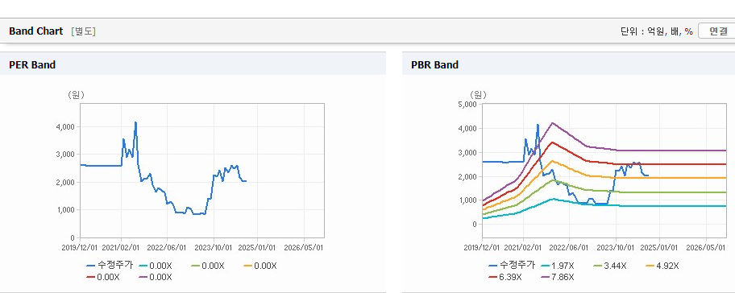735x293 pixels.
Task: Toggle teal 0.00X legend in PER Band
Action: [x=156, y=266]
